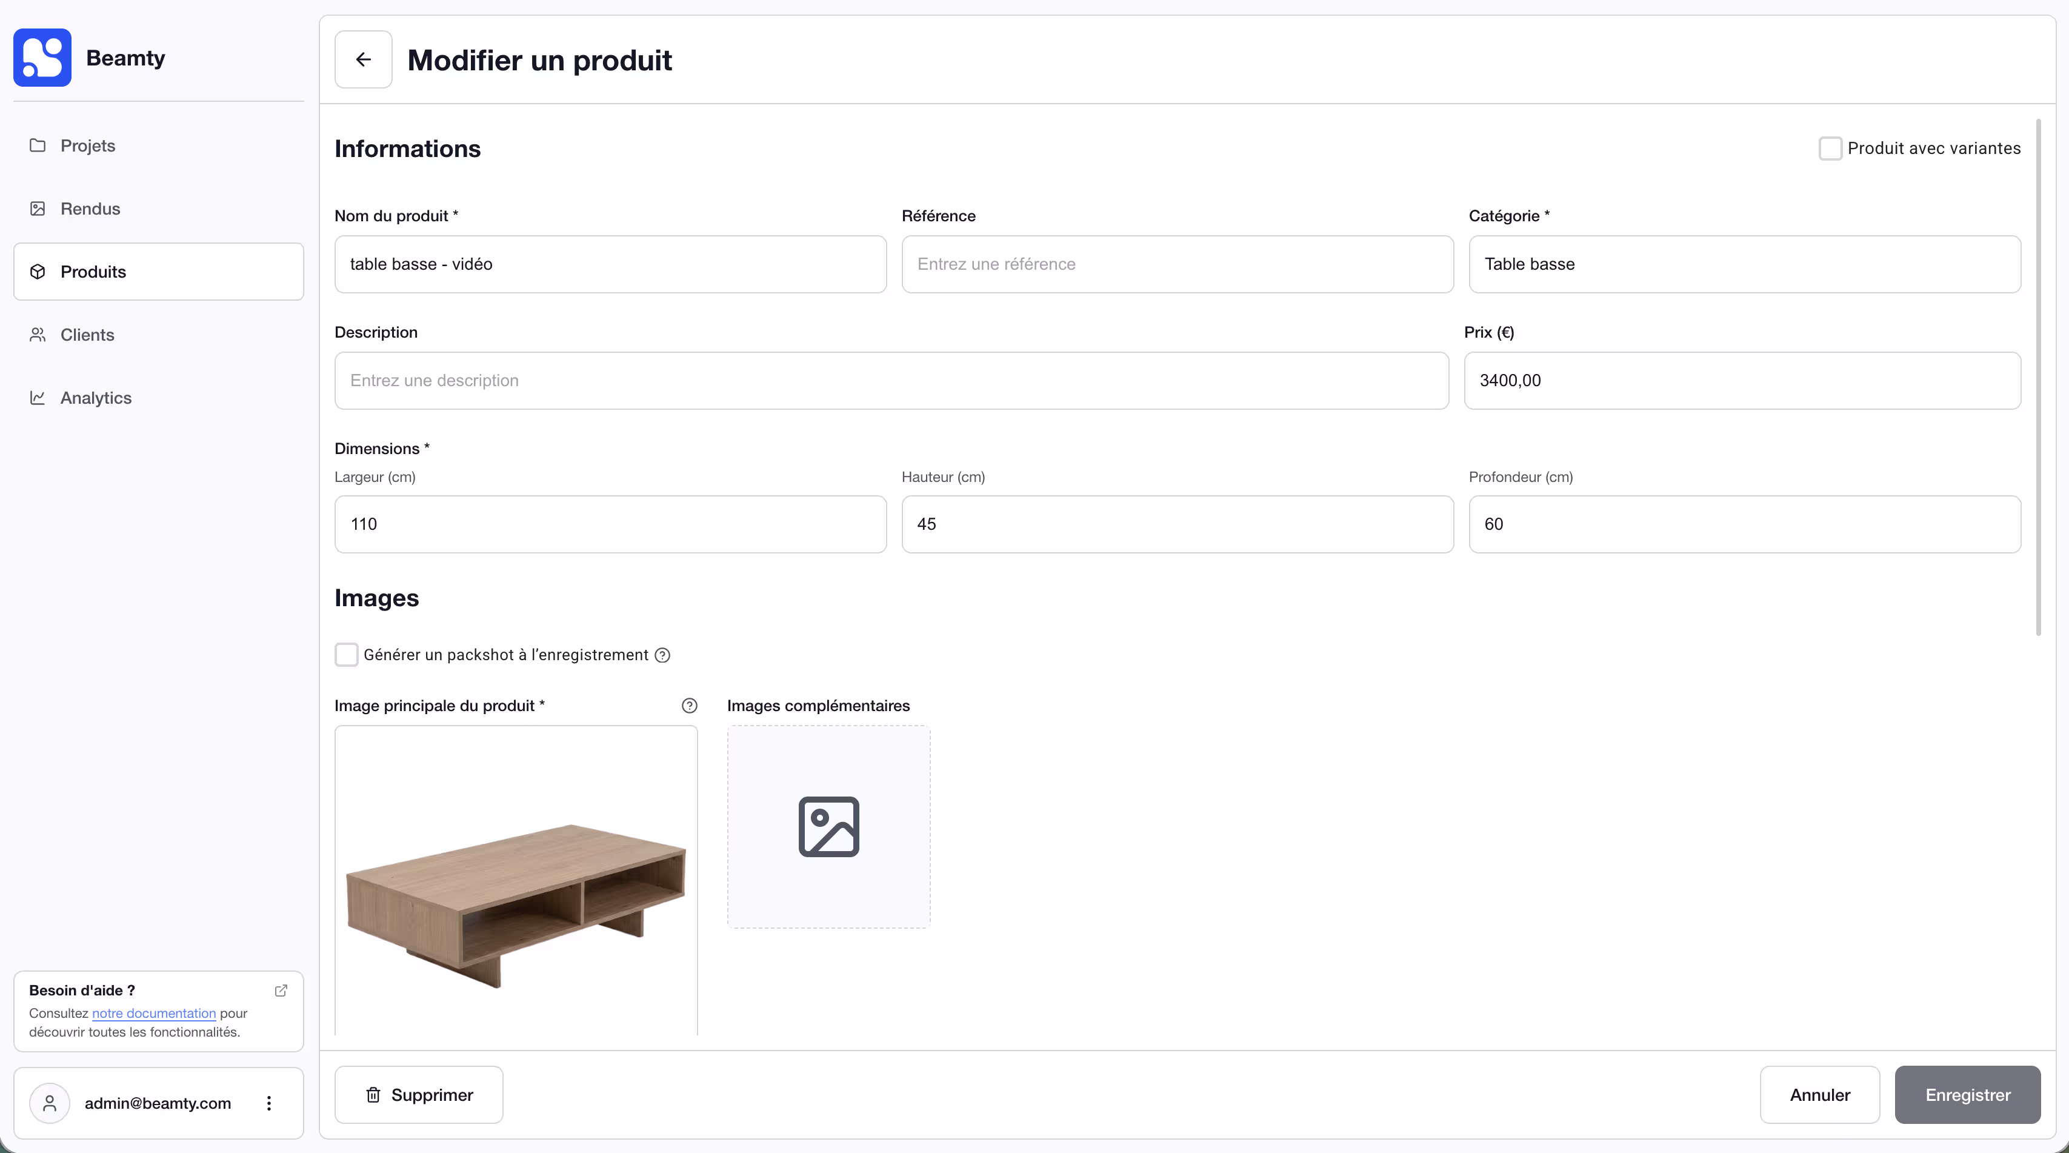Image resolution: width=2069 pixels, height=1153 pixels.
Task: Click the Clients people icon
Action: 38,335
